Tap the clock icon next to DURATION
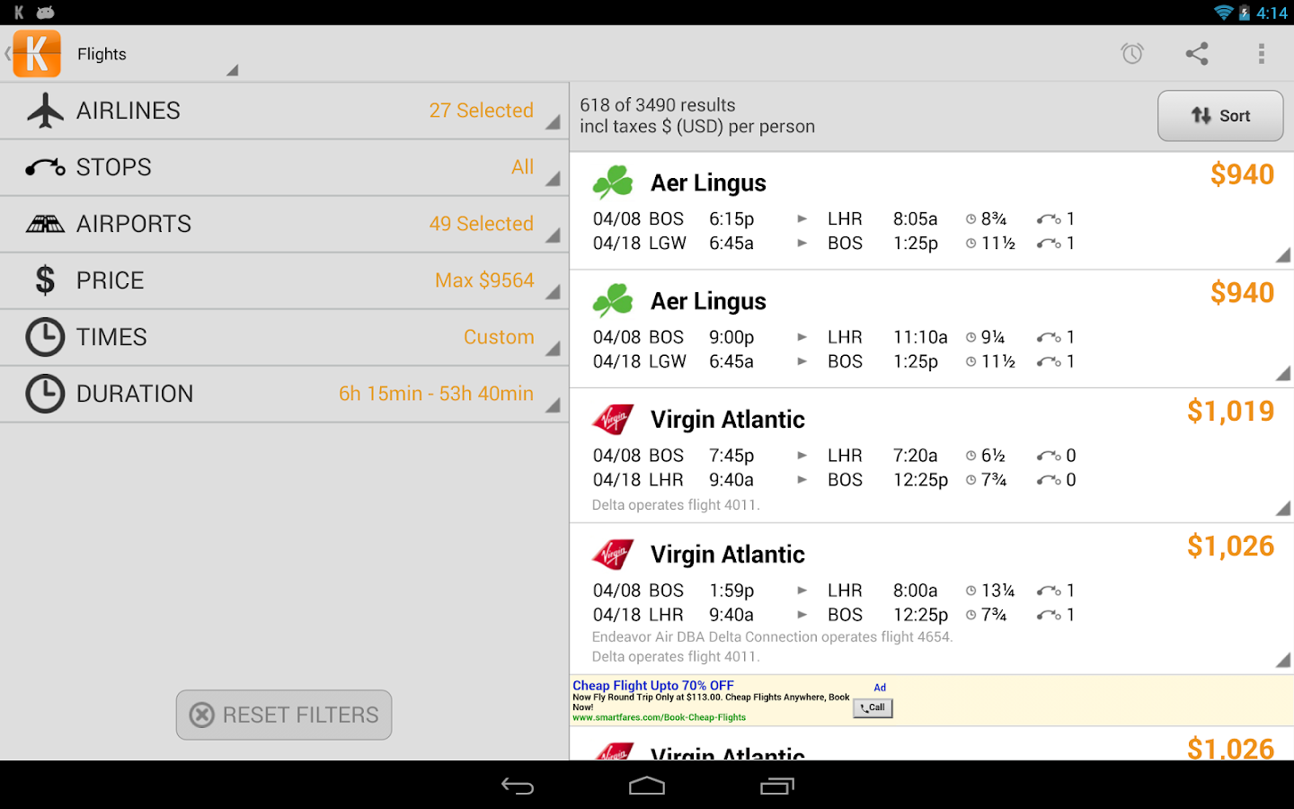This screenshot has height=809, width=1294. 45,393
